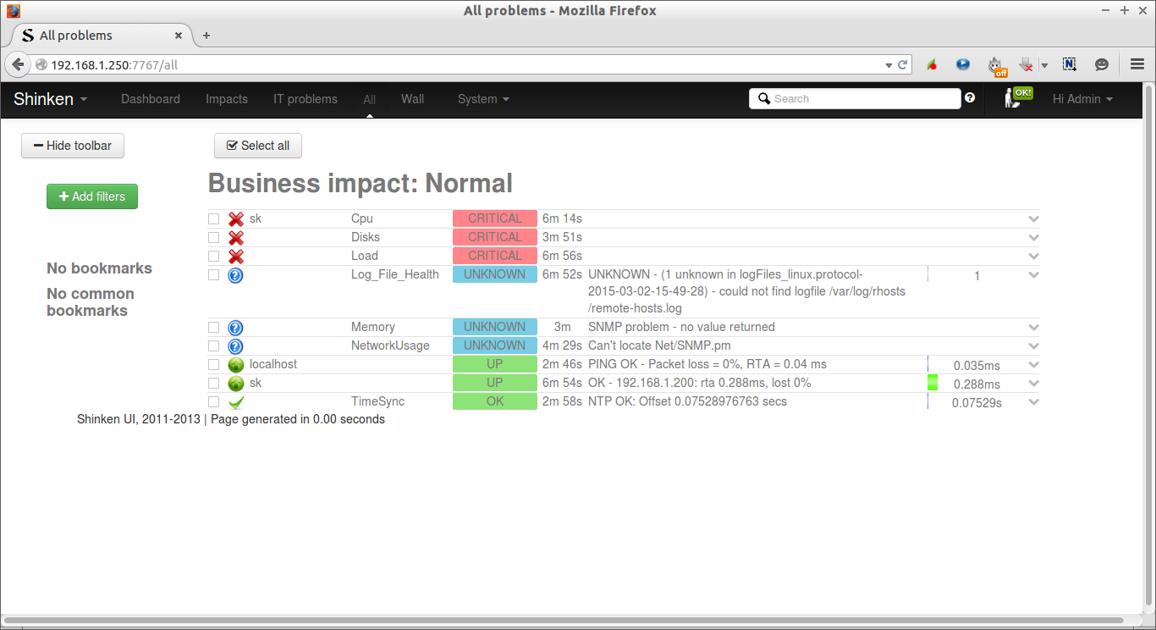1156x630 pixels.
Task: Click the blue unknown icon beside Memory
Action: point(236,328)
